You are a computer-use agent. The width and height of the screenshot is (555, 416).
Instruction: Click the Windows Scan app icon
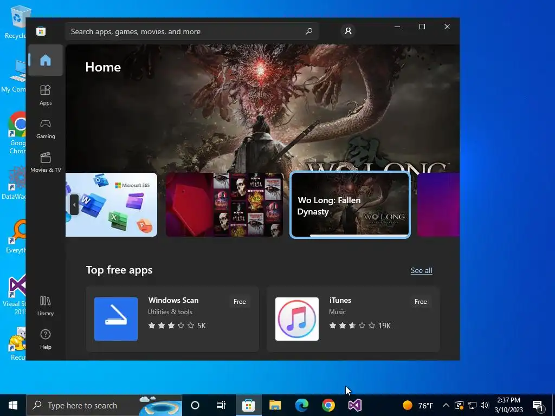116,319
